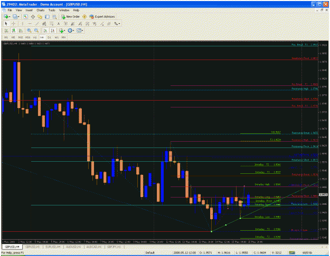
Task: Toggle the Terminal panel icon
Action: pyautogui.click(x=47, y=16)
